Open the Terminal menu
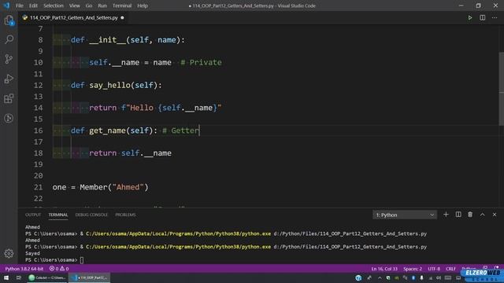Image resolution: width=504 pixels, height=283 pixels. pos(122,6)
